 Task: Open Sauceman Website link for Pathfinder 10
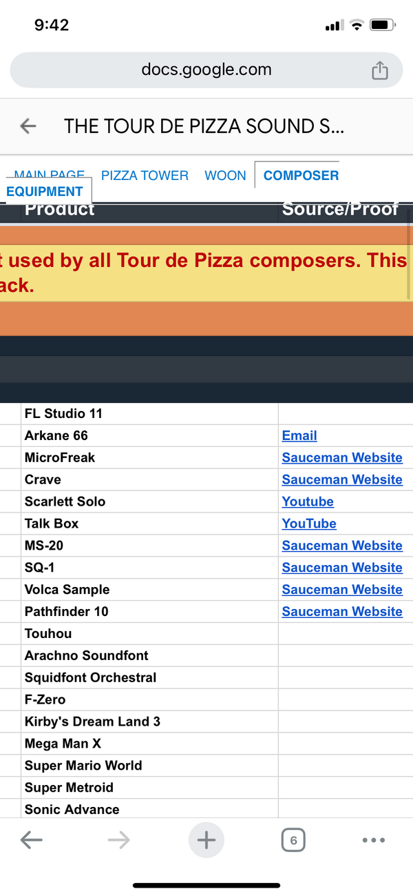coord(342,611)
